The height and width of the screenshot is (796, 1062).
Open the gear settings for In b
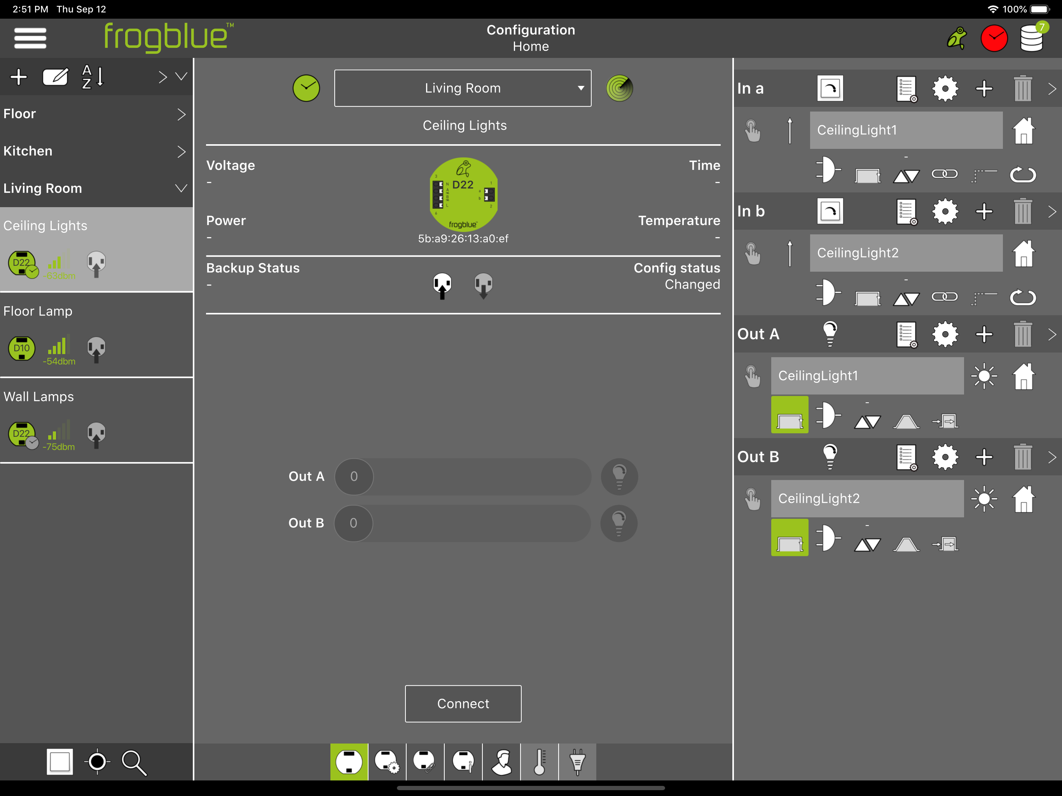(x=945, y=211)
